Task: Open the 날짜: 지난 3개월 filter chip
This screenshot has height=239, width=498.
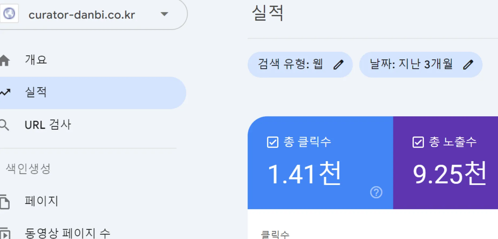Action: (420, 64)
